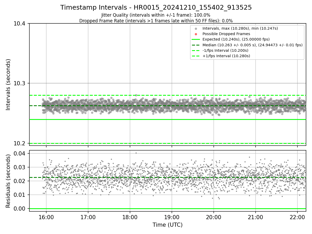Click the 10.2 y-axis tick label

point(20,144)
